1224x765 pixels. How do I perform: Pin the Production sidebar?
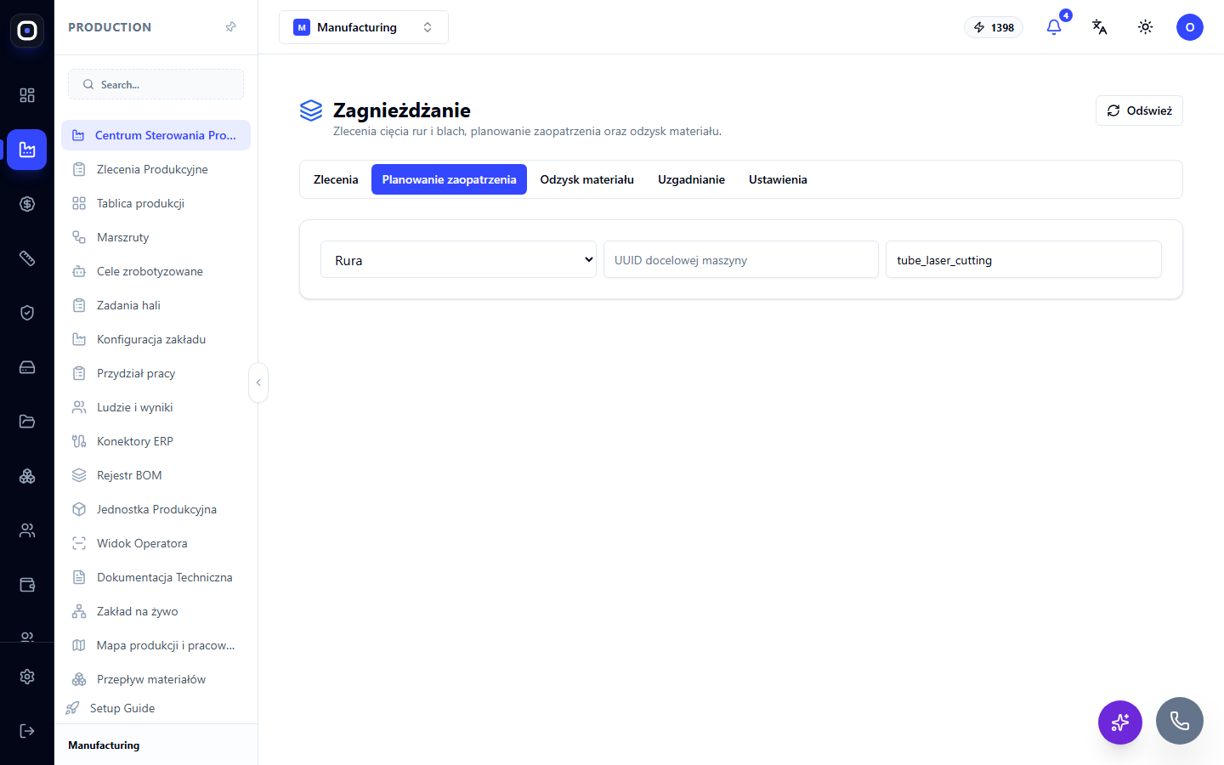(x=230, y=27)
